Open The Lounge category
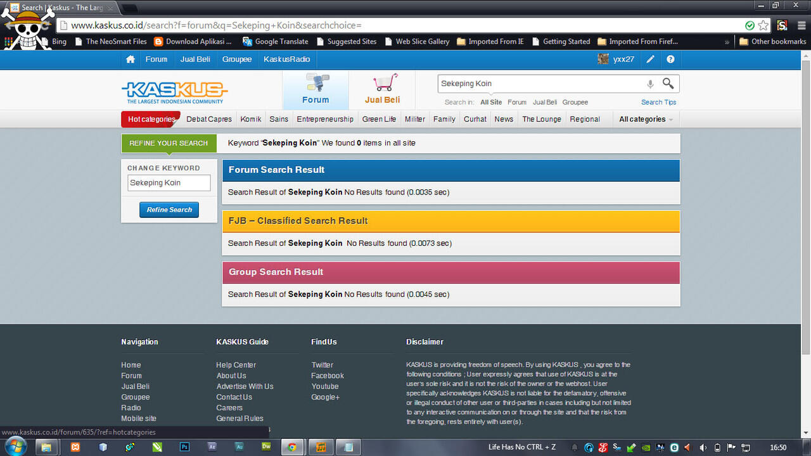The width and height of the screenshot is (811, 456). pyautogui.click(x=542, y=119)
